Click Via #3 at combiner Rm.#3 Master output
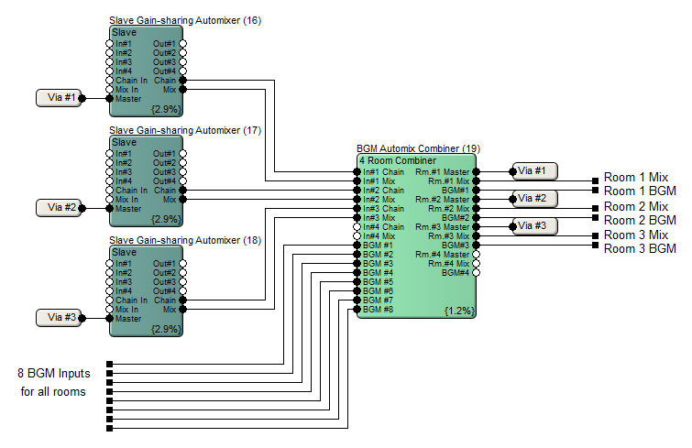 click(534, 226)
